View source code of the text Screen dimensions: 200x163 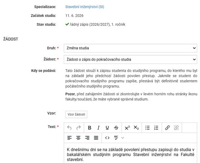coord(107,138)
